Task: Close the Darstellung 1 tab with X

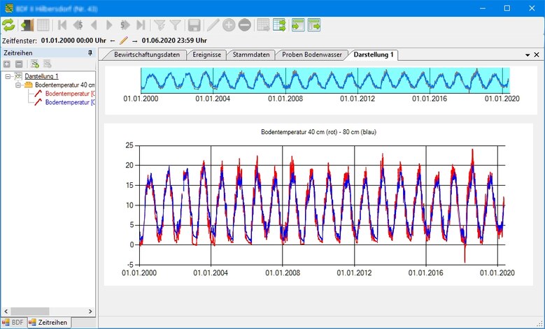Action: coord(537,54)
